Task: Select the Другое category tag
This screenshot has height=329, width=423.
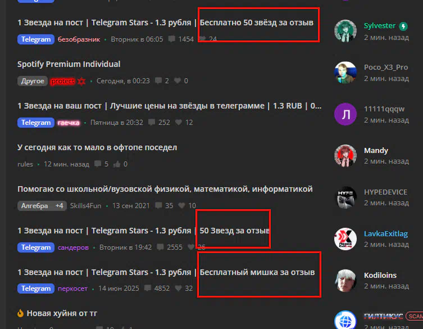Action: pos(33,81)
